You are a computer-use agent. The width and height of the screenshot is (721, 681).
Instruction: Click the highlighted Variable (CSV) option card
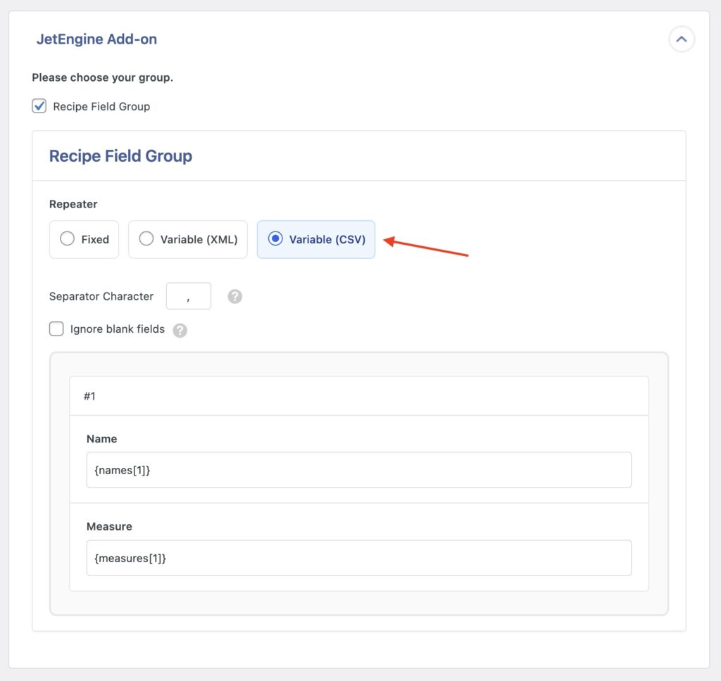pos(315,239)
